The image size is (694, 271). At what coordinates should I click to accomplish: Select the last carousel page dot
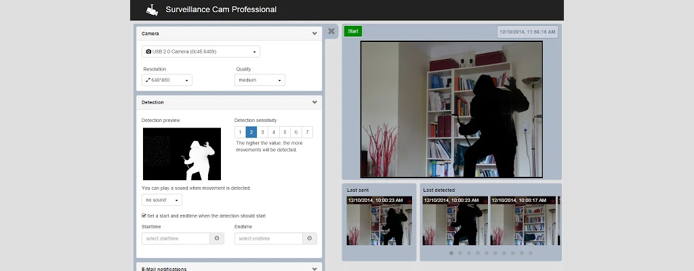[531, 253]
